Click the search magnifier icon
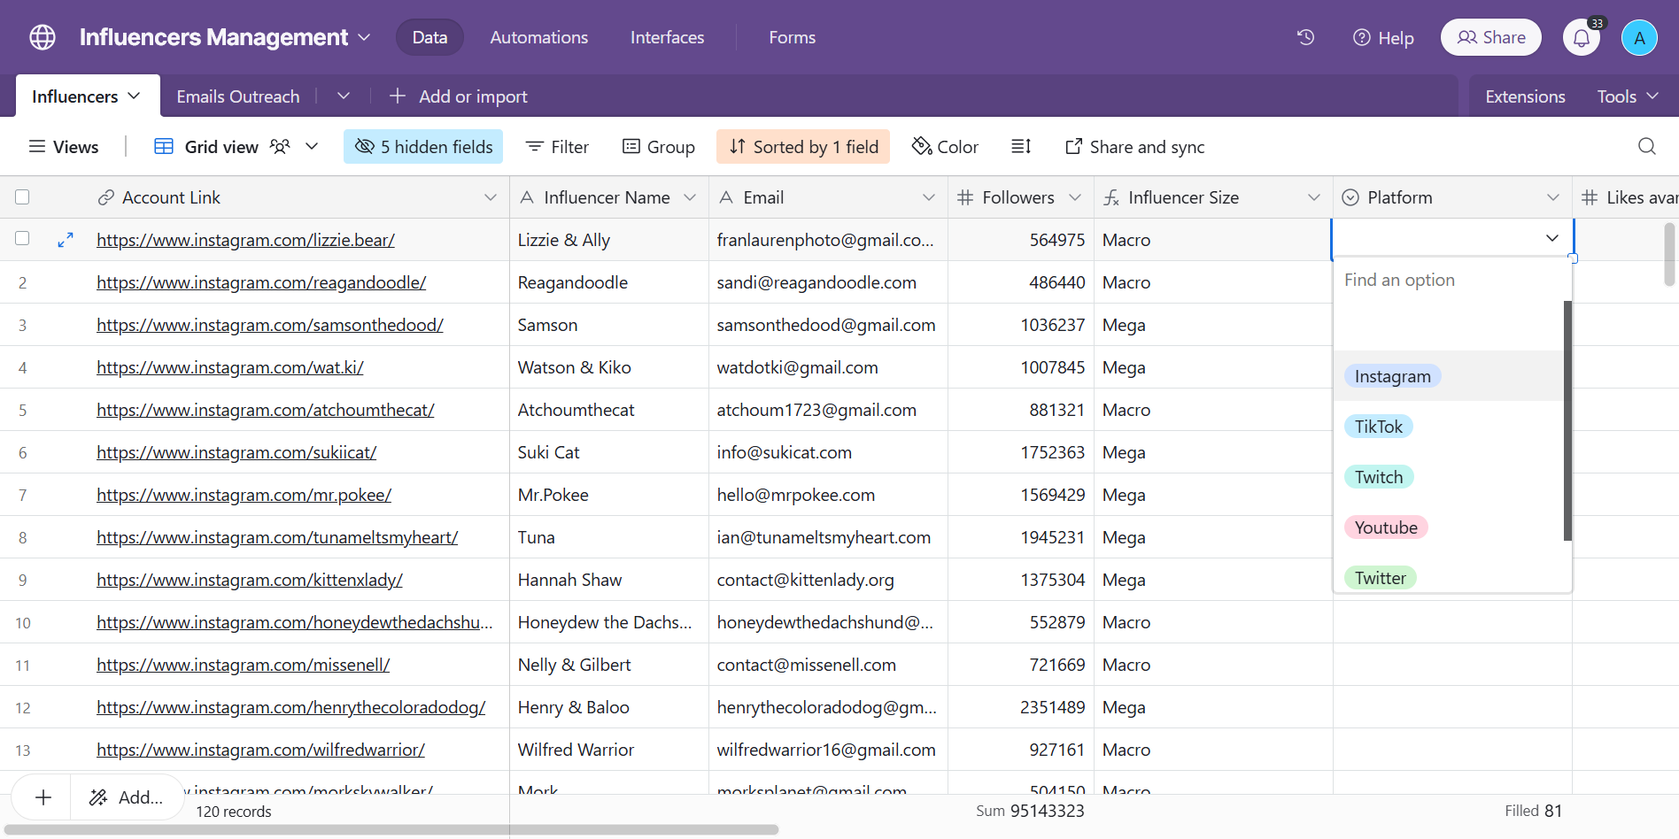The image size is (1679, 839). [x=1647, y=146]
